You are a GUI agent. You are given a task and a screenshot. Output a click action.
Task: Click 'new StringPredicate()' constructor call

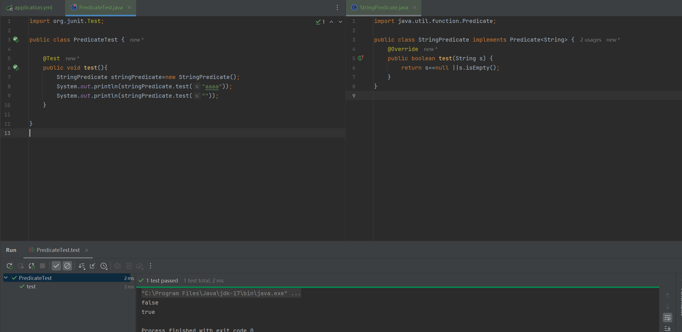201,77
